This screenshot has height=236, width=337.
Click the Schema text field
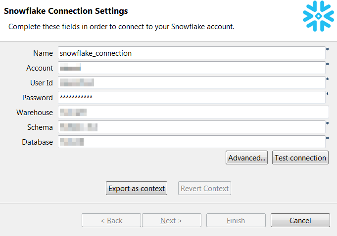[x=192, y=127]
